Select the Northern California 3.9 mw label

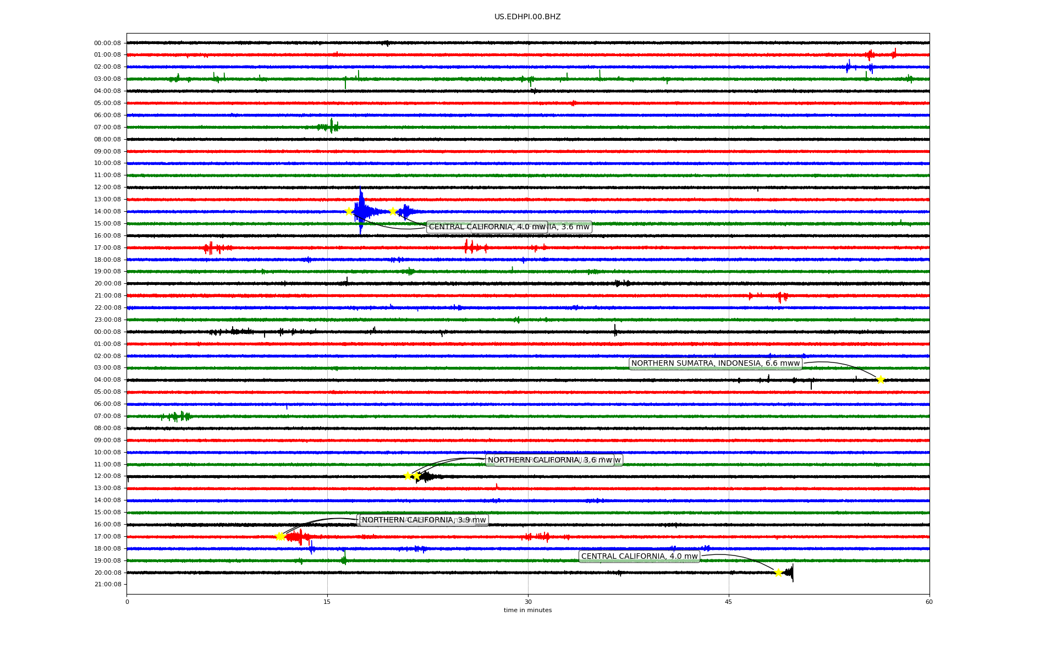[424, 520]
